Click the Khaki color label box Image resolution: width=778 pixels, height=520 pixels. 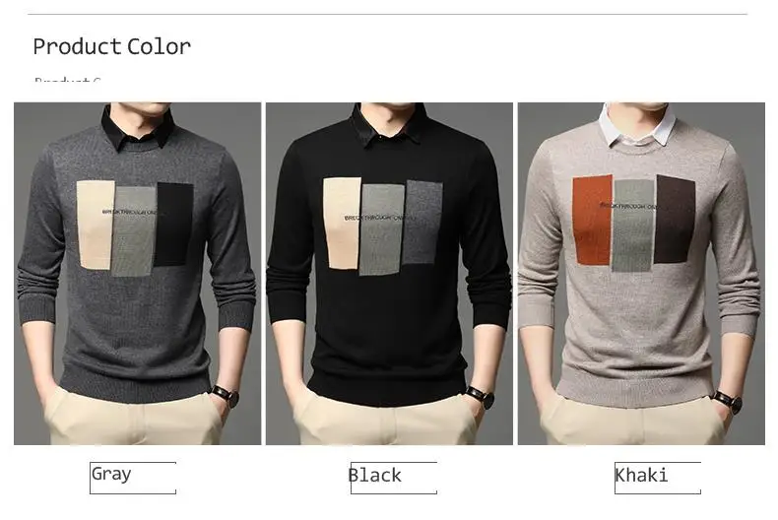click(x=658, y=478)
